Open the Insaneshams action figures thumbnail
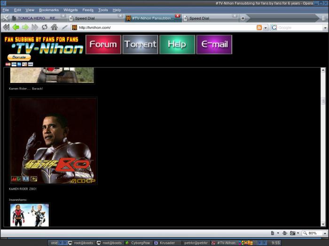 (x=30, y=215)
